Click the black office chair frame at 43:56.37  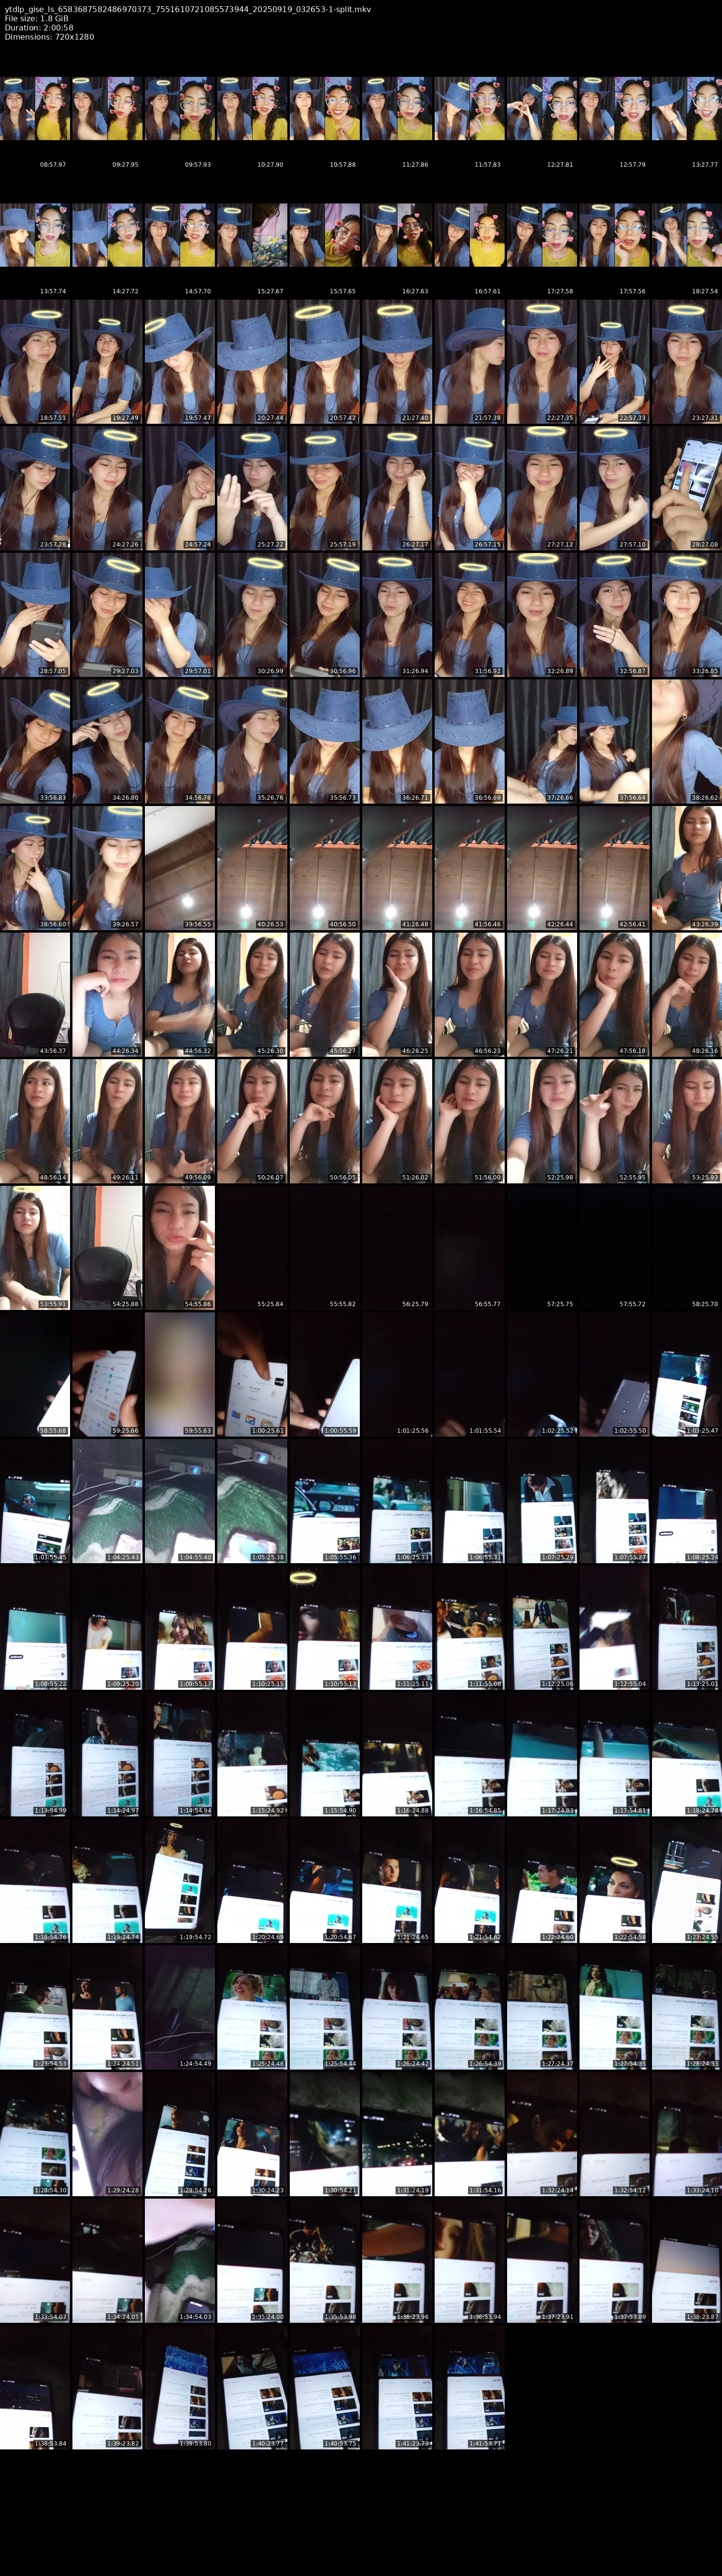(35, 994)
